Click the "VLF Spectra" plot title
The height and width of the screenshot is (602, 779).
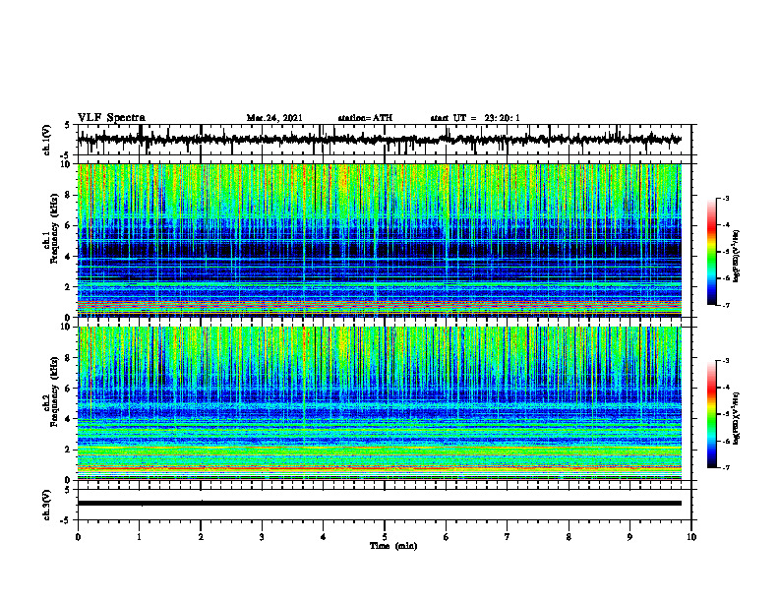pyautogui.click(x=111, y=117)
